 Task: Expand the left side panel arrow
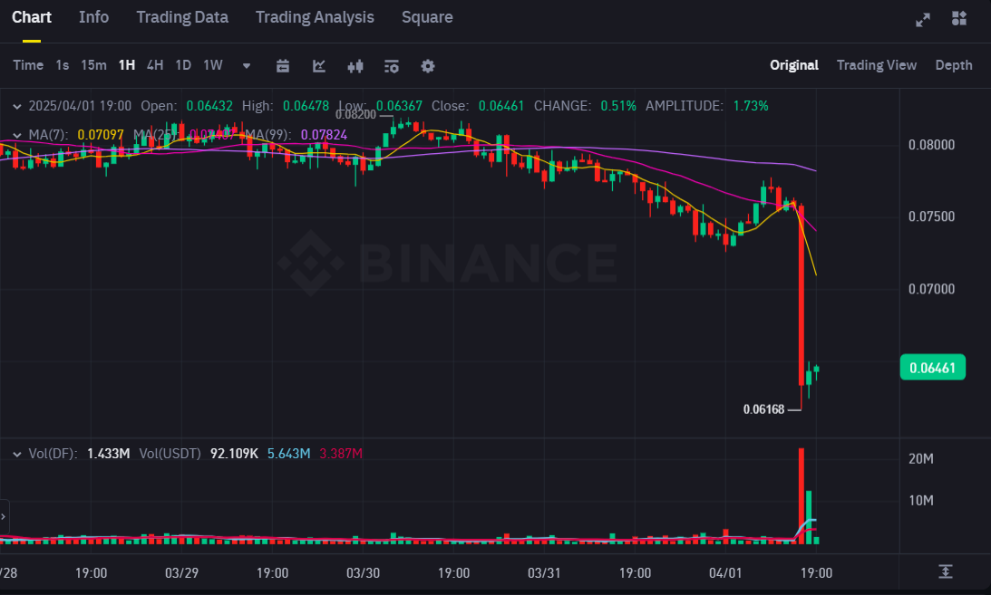4,517
